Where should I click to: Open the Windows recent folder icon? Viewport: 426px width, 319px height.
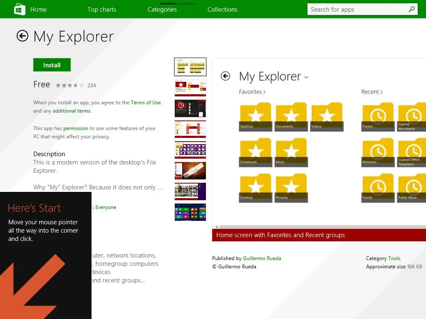tap(378, 152)
